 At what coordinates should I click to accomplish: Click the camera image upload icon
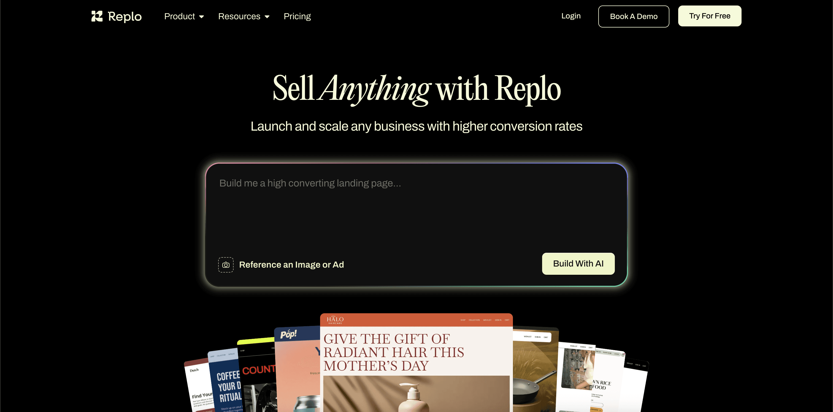[x=226, y=265]
